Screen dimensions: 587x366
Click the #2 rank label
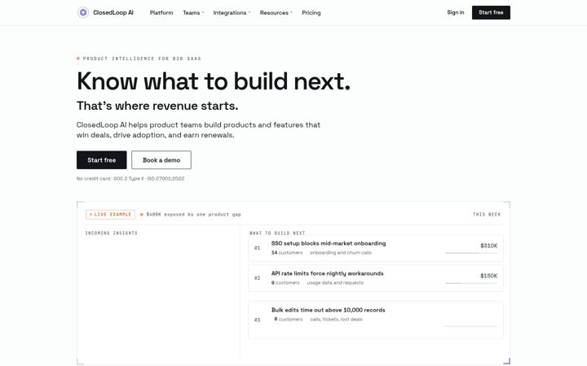coord(257,278)
